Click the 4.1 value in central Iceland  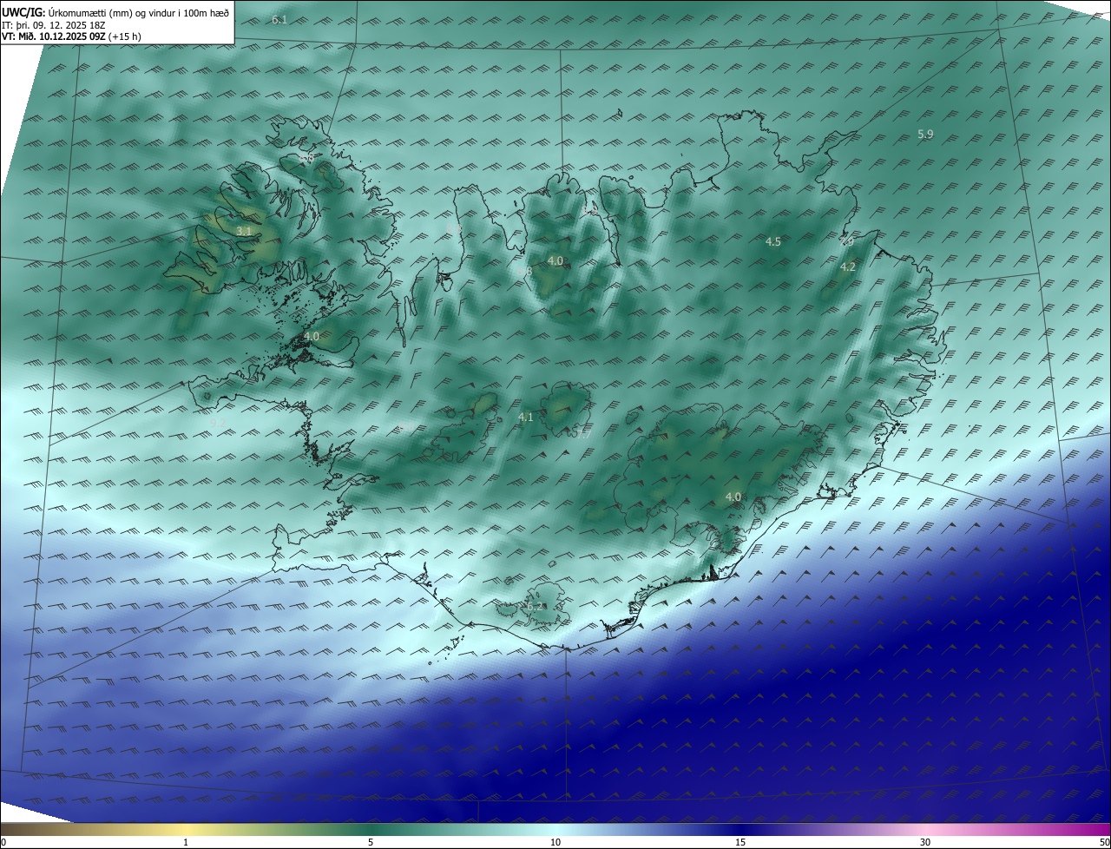pos(525,418)
